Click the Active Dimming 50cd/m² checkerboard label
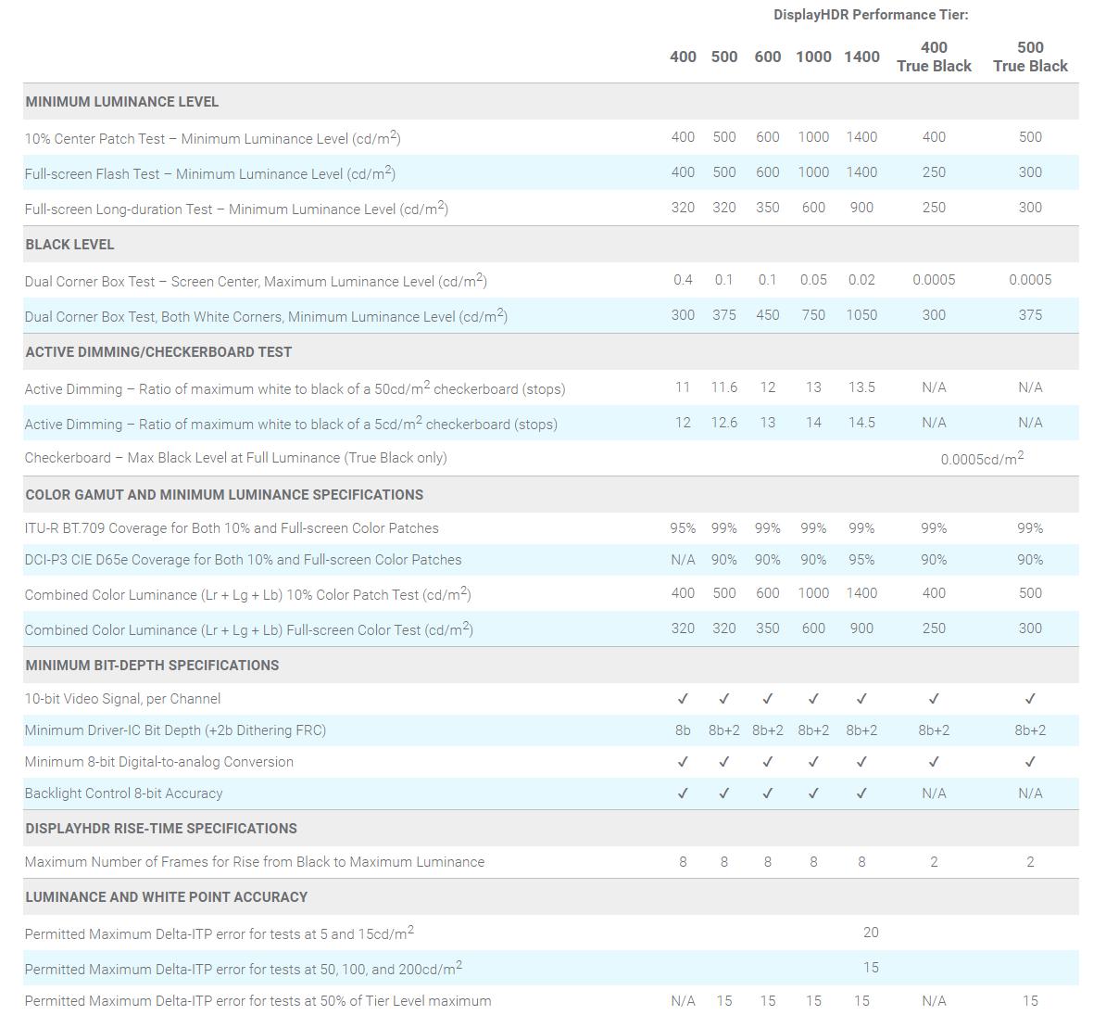The height and width of the screenshot is (1028, 1106). 295,388
